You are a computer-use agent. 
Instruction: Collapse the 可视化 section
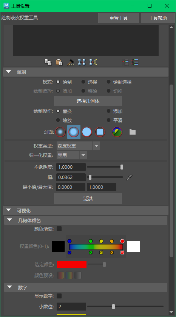(x=8, y=210)
